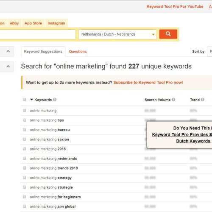Switch to the App Store tab

[33, 23]
